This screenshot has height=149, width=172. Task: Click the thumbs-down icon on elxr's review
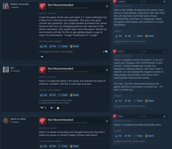click(42, 70)
